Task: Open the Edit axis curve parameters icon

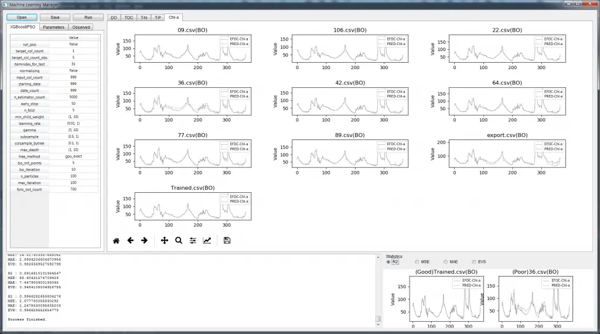Action: tap(207, 241)
